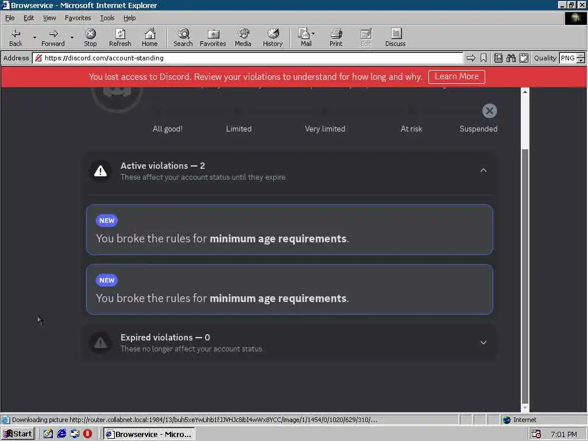588x441 pixels.
Task: Click the system tray icon near clock
Action: [x=536, y=434]
